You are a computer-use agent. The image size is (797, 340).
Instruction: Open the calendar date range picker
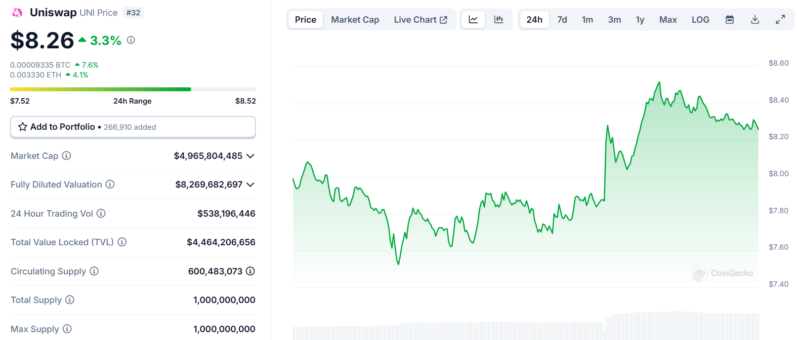[730, 20]
